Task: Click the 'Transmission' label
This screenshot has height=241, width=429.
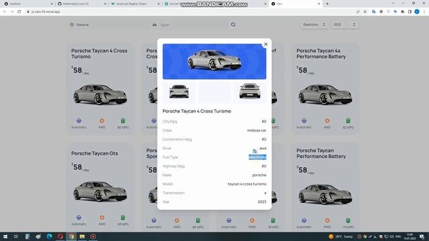Action: 174,193
